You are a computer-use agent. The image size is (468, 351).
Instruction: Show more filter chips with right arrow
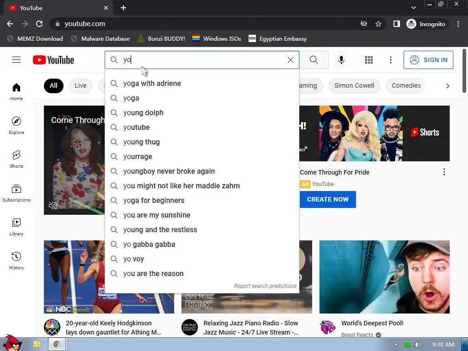[x=447, y=86]
